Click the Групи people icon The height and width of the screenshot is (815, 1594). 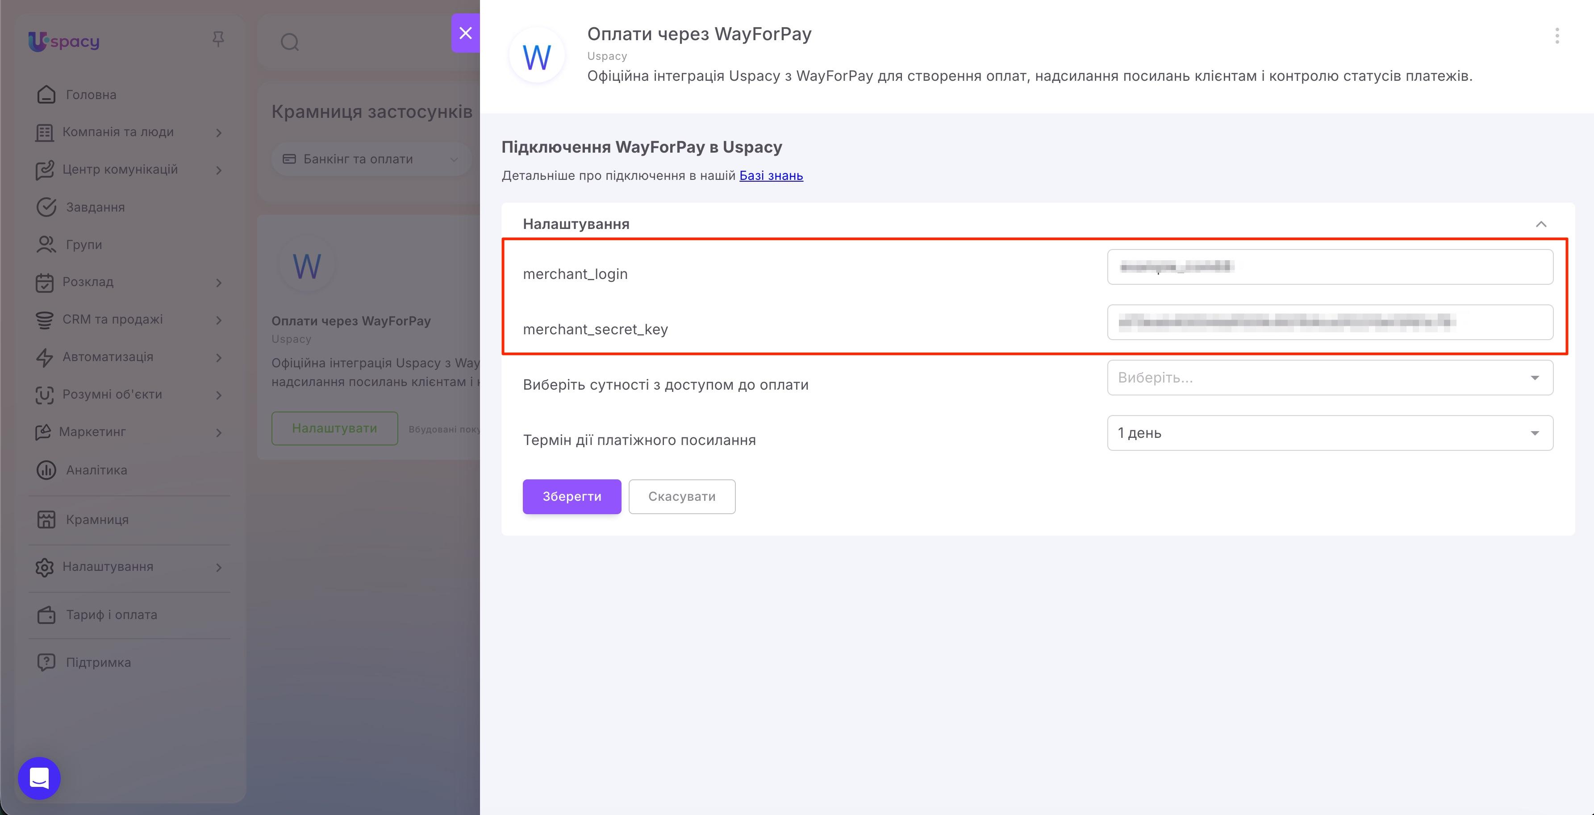click(x=46, y=245)
